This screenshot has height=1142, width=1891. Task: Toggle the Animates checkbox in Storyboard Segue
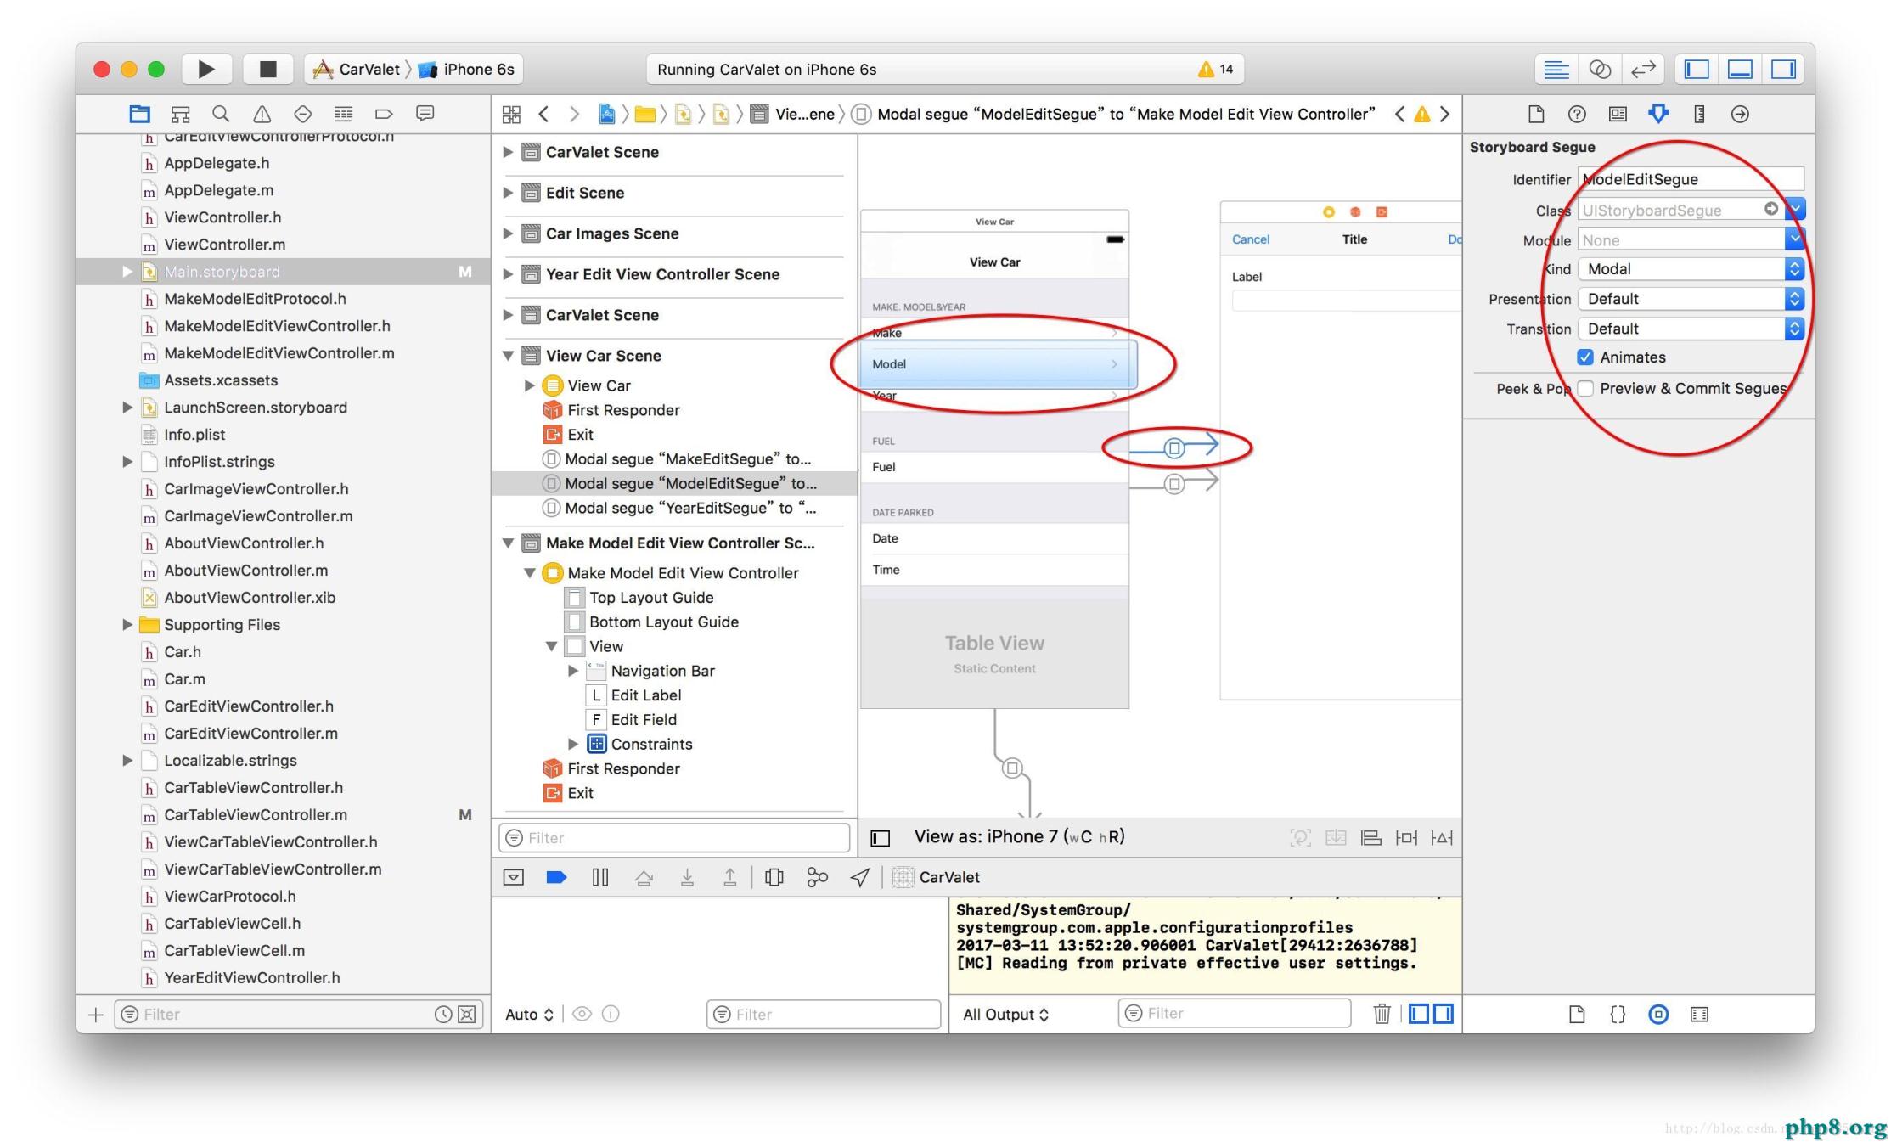pos(1590,355)
